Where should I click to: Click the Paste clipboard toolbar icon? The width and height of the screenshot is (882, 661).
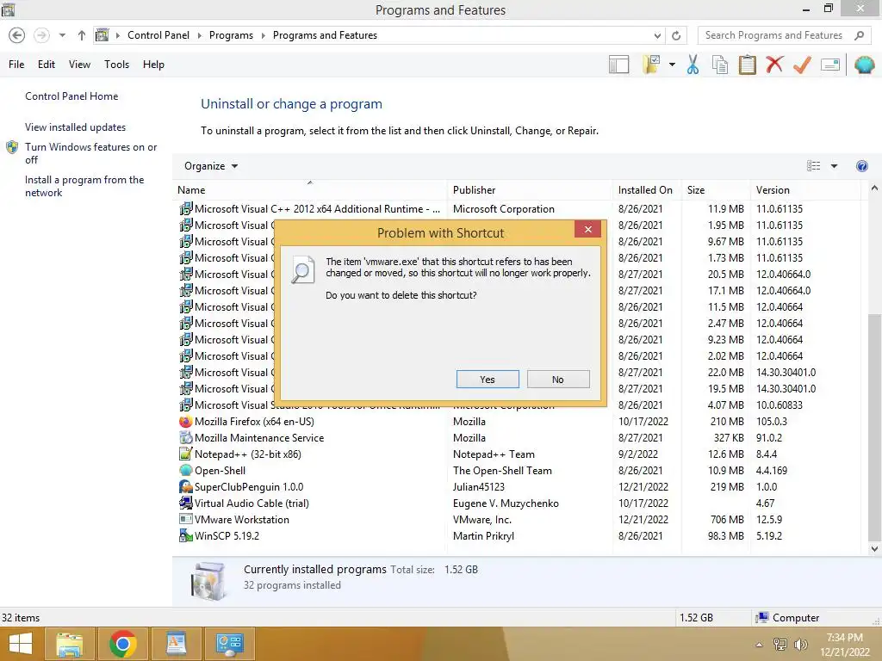748,65
